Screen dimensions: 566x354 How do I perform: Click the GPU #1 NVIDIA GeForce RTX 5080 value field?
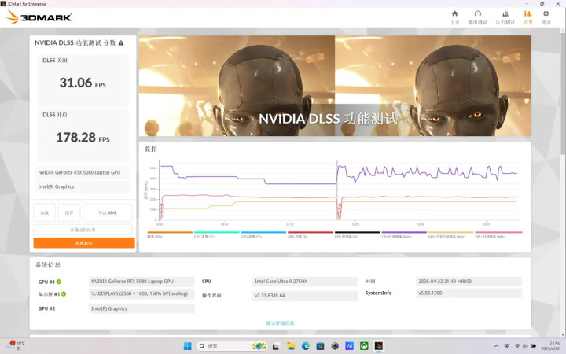click(141, 282)
